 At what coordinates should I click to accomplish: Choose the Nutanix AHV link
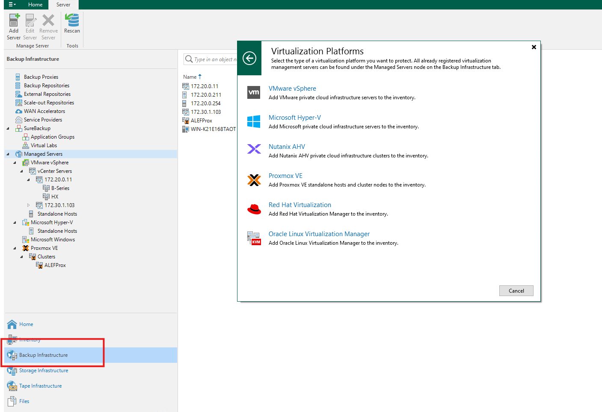tap(287, 147)
